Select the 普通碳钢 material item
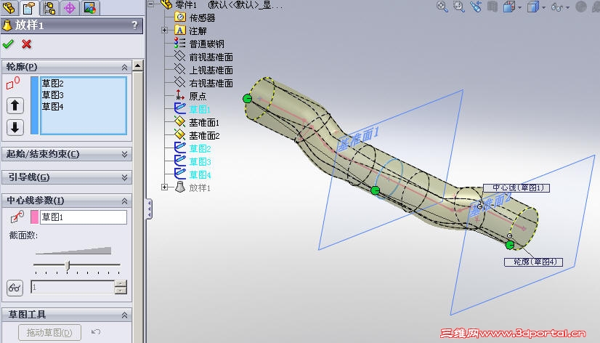This screenshot has height=343, width=600. pos(206,44)
